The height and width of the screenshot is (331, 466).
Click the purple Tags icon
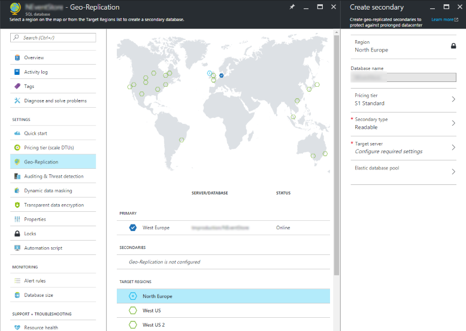point(17,86)
